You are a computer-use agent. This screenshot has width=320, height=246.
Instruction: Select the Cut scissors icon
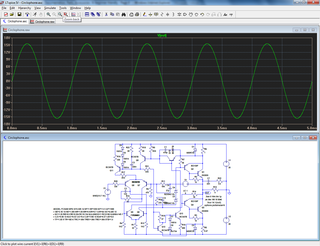point(106,14)
